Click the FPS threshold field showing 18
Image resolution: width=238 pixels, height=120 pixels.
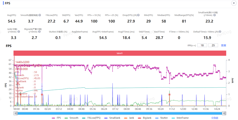click(202, 45)
